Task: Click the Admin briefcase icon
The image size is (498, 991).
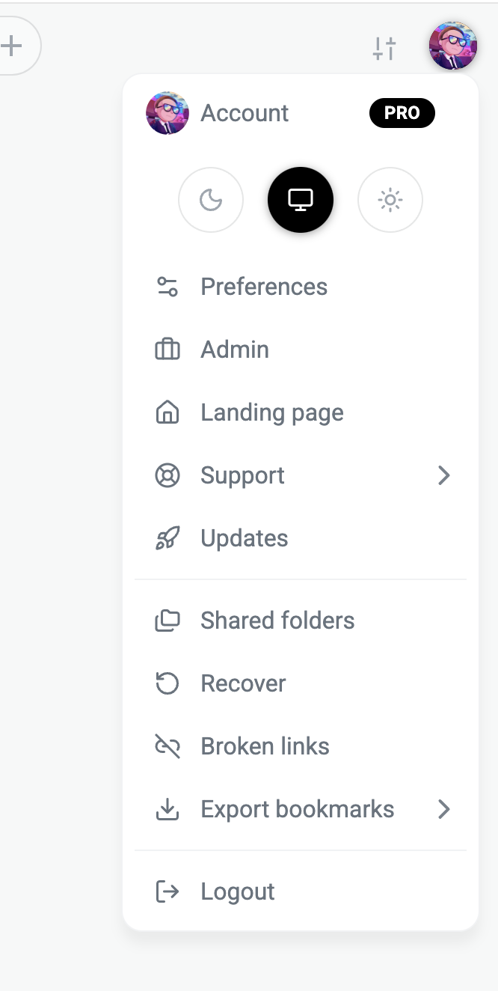Action: (167, 350)
